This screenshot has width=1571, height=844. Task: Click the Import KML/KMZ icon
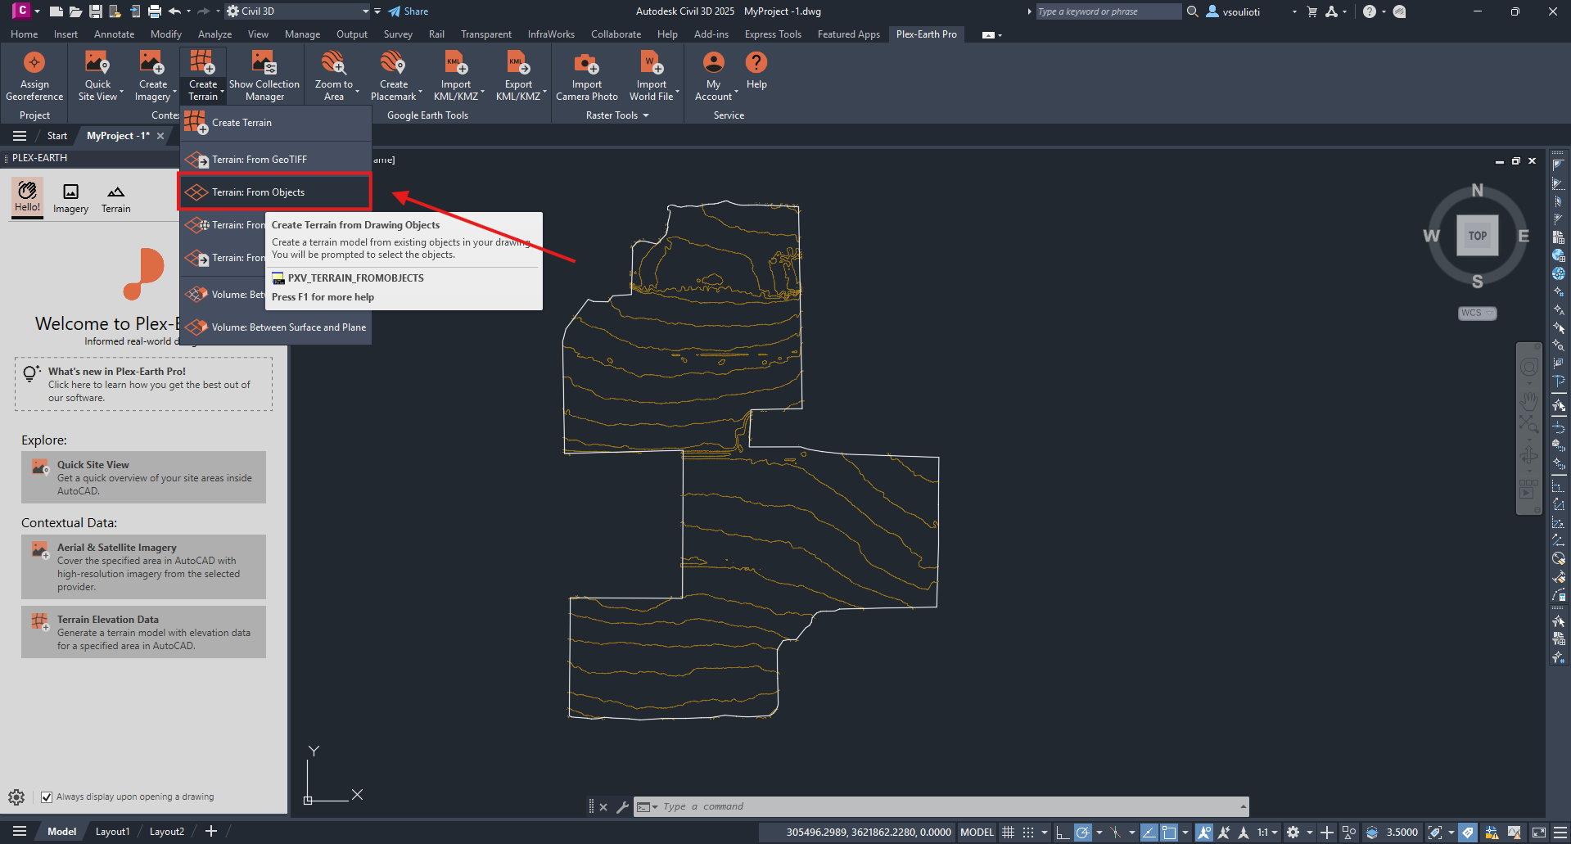click(455, 63)
